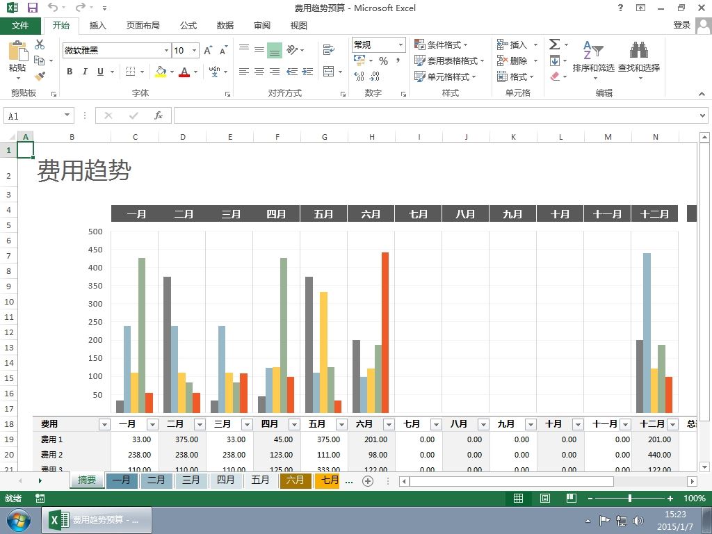Toggle align text right
The image size is (712, 534).
click(x=275, y=72)
